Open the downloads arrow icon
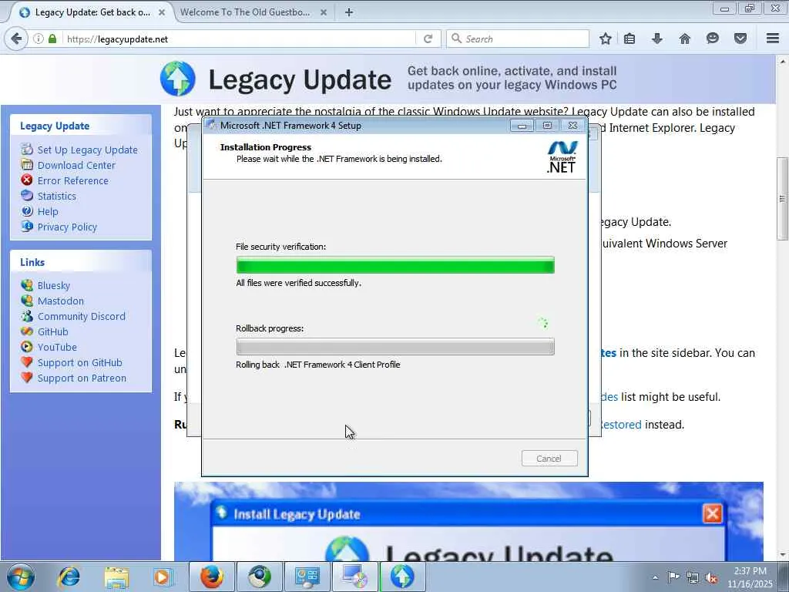This screenshot has height=592, width=789. (x=656, y=39)
